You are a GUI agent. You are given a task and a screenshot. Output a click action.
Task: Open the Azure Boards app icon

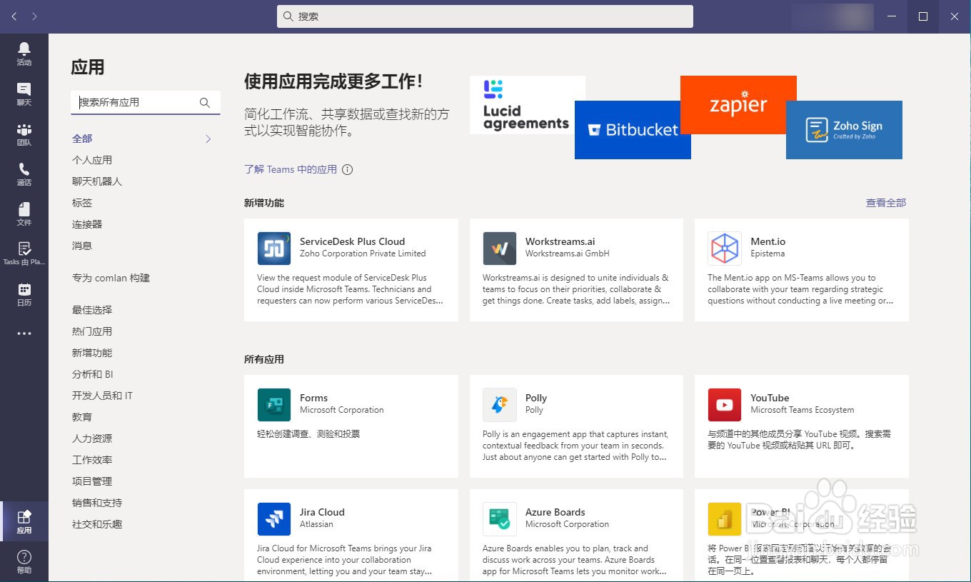click(500, 519)
